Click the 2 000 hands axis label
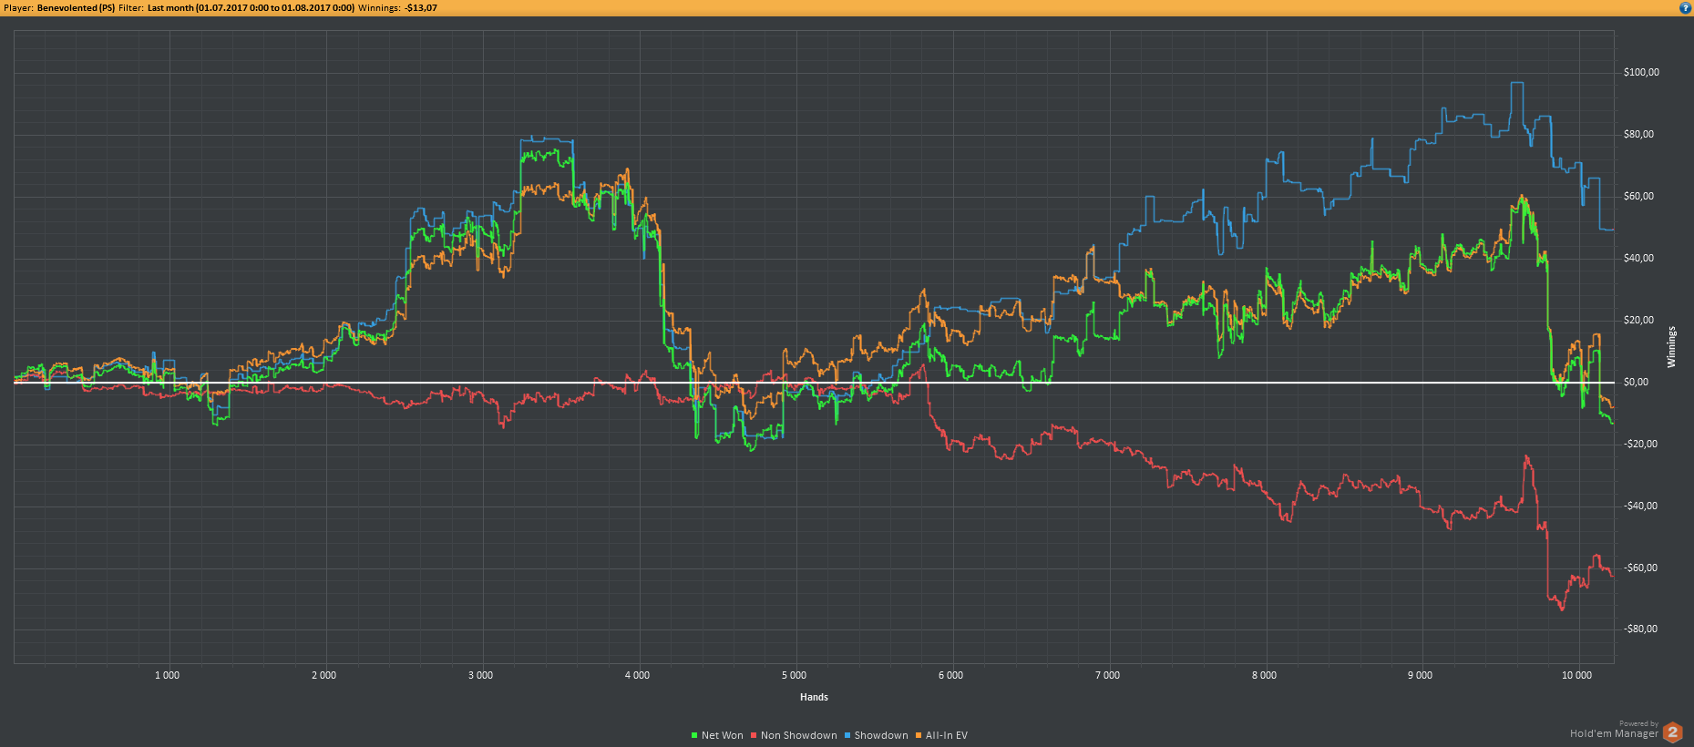 (323, 675)
